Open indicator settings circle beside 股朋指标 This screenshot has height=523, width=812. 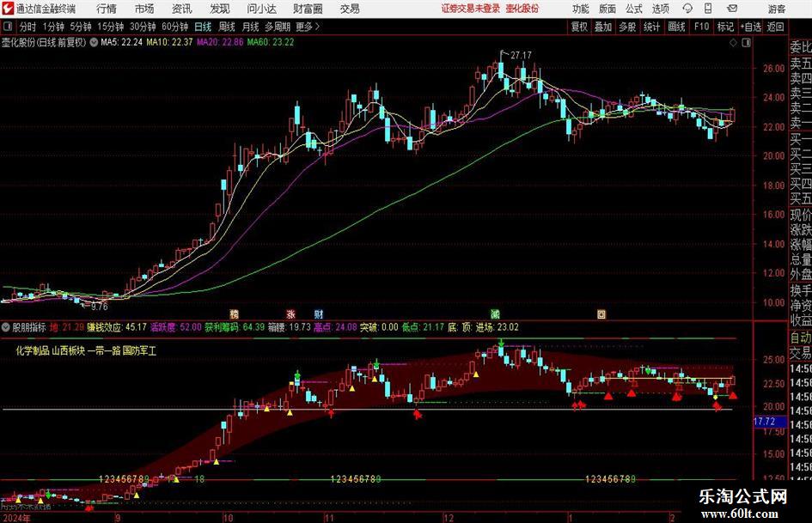coord(6,326)
